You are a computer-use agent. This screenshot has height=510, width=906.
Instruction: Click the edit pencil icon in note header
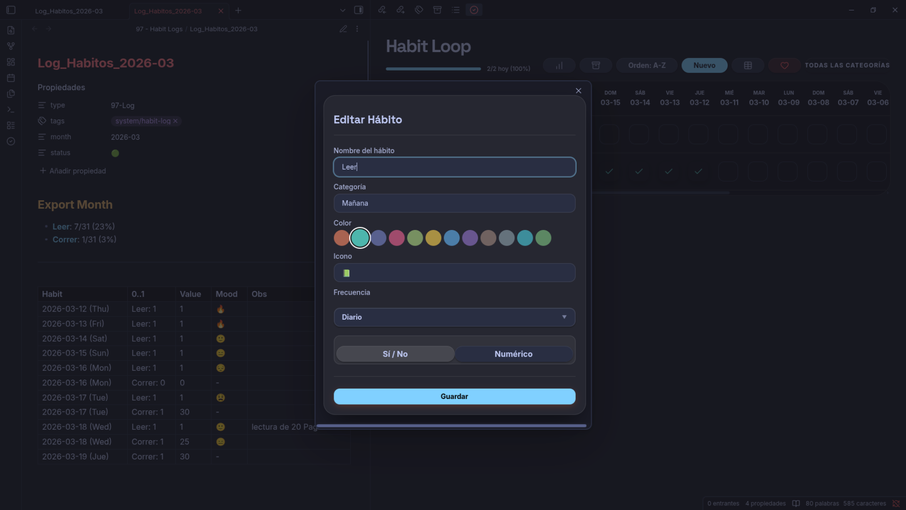click(343, 29)
